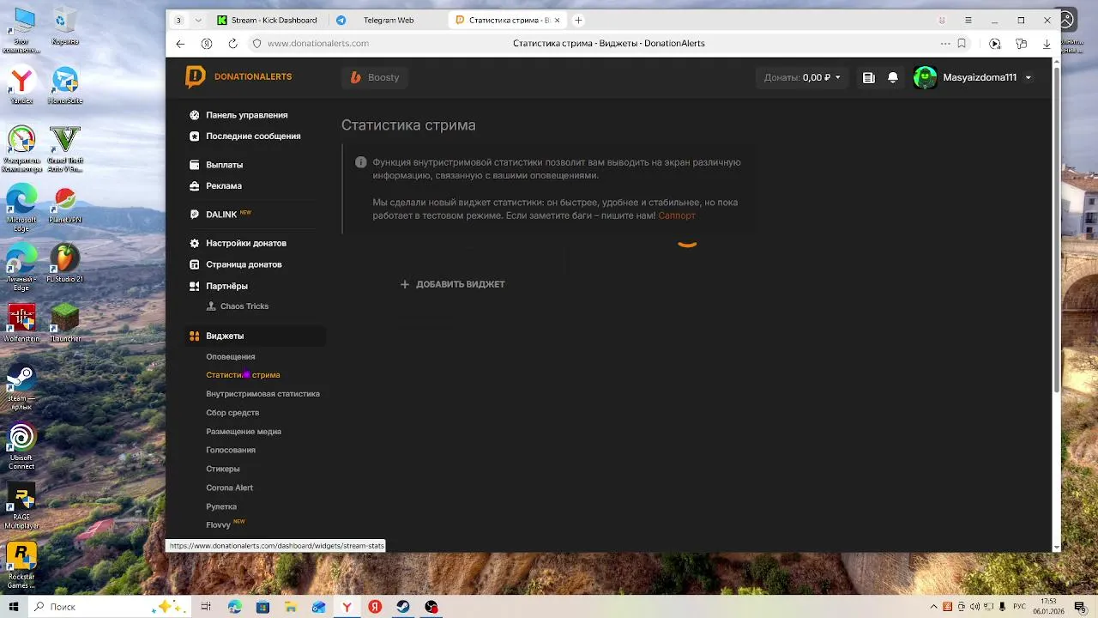
Task: Select the FL Studio 21 desktop icon
Action: tap(65, 263)
